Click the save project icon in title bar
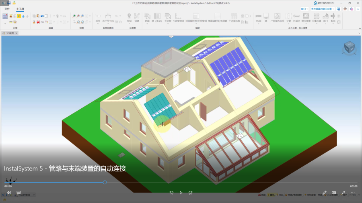The width and height of the screenshot is (362, 203). (9, 3)
